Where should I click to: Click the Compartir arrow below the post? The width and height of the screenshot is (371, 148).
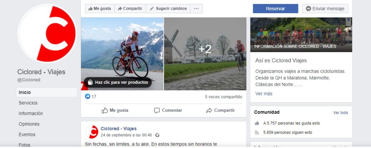pyautogui.click(x=220, y=110)
